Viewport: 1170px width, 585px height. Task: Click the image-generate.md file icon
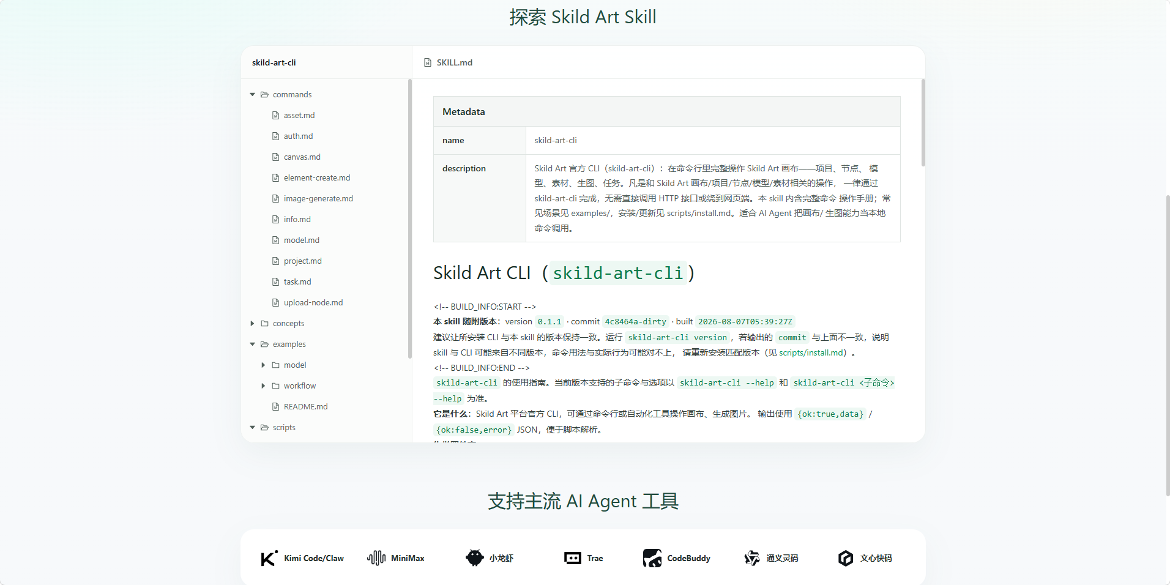pyautogui.click(x=275, y=199)
